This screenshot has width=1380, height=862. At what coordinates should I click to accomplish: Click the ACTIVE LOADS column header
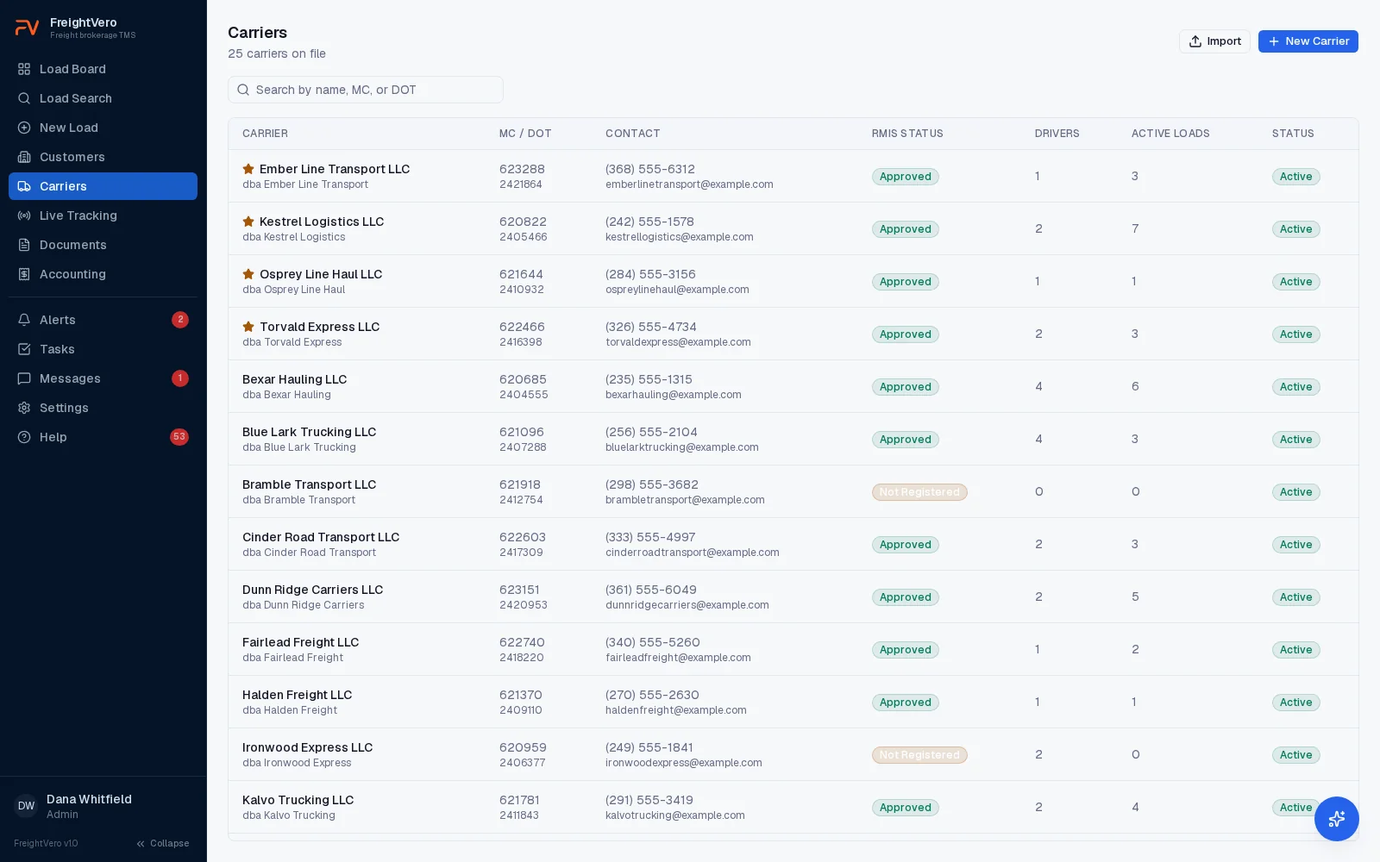[1170, 134]
